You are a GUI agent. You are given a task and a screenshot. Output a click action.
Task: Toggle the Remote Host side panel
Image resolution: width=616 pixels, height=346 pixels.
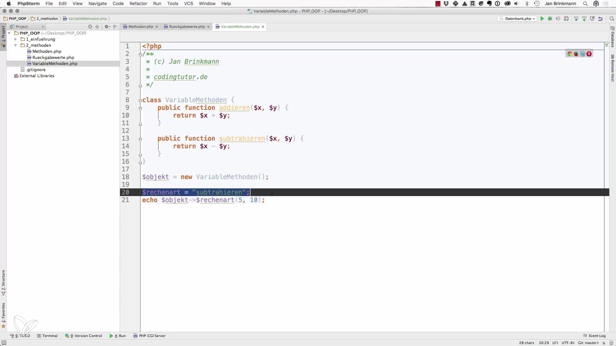[612, 68]
